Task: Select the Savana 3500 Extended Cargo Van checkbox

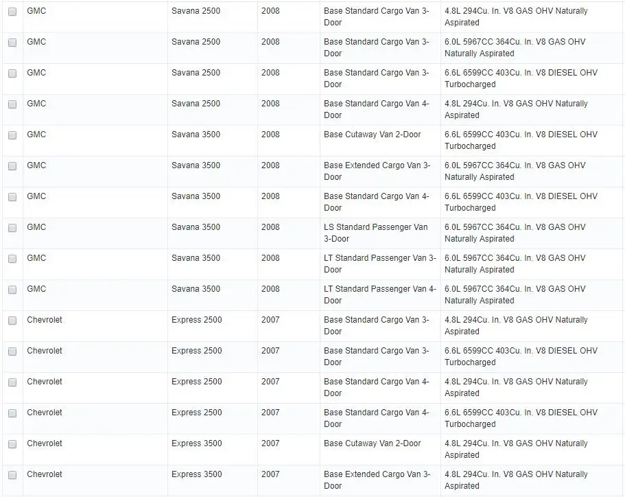Action: [x=12, y=166]
